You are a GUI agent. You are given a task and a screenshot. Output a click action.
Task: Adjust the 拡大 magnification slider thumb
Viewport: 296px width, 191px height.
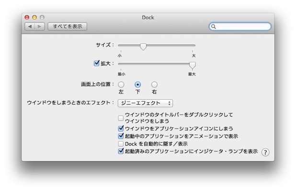[x=193, y=65]
